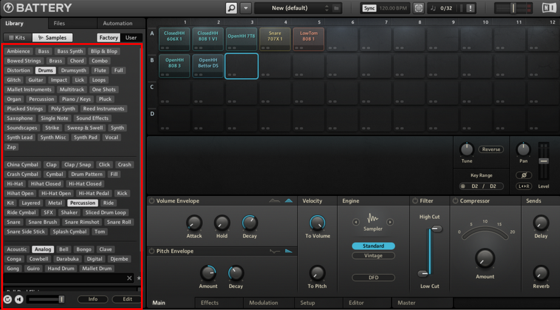Click the search magnifier icon in header
560x310 pixels.
tap(231, 8)
